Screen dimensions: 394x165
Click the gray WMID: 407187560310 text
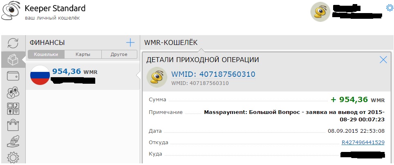200,83
